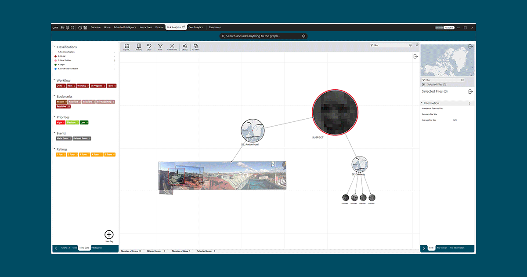
Task: Click the blue Court Representative color dot
Action: click(55, 69)
